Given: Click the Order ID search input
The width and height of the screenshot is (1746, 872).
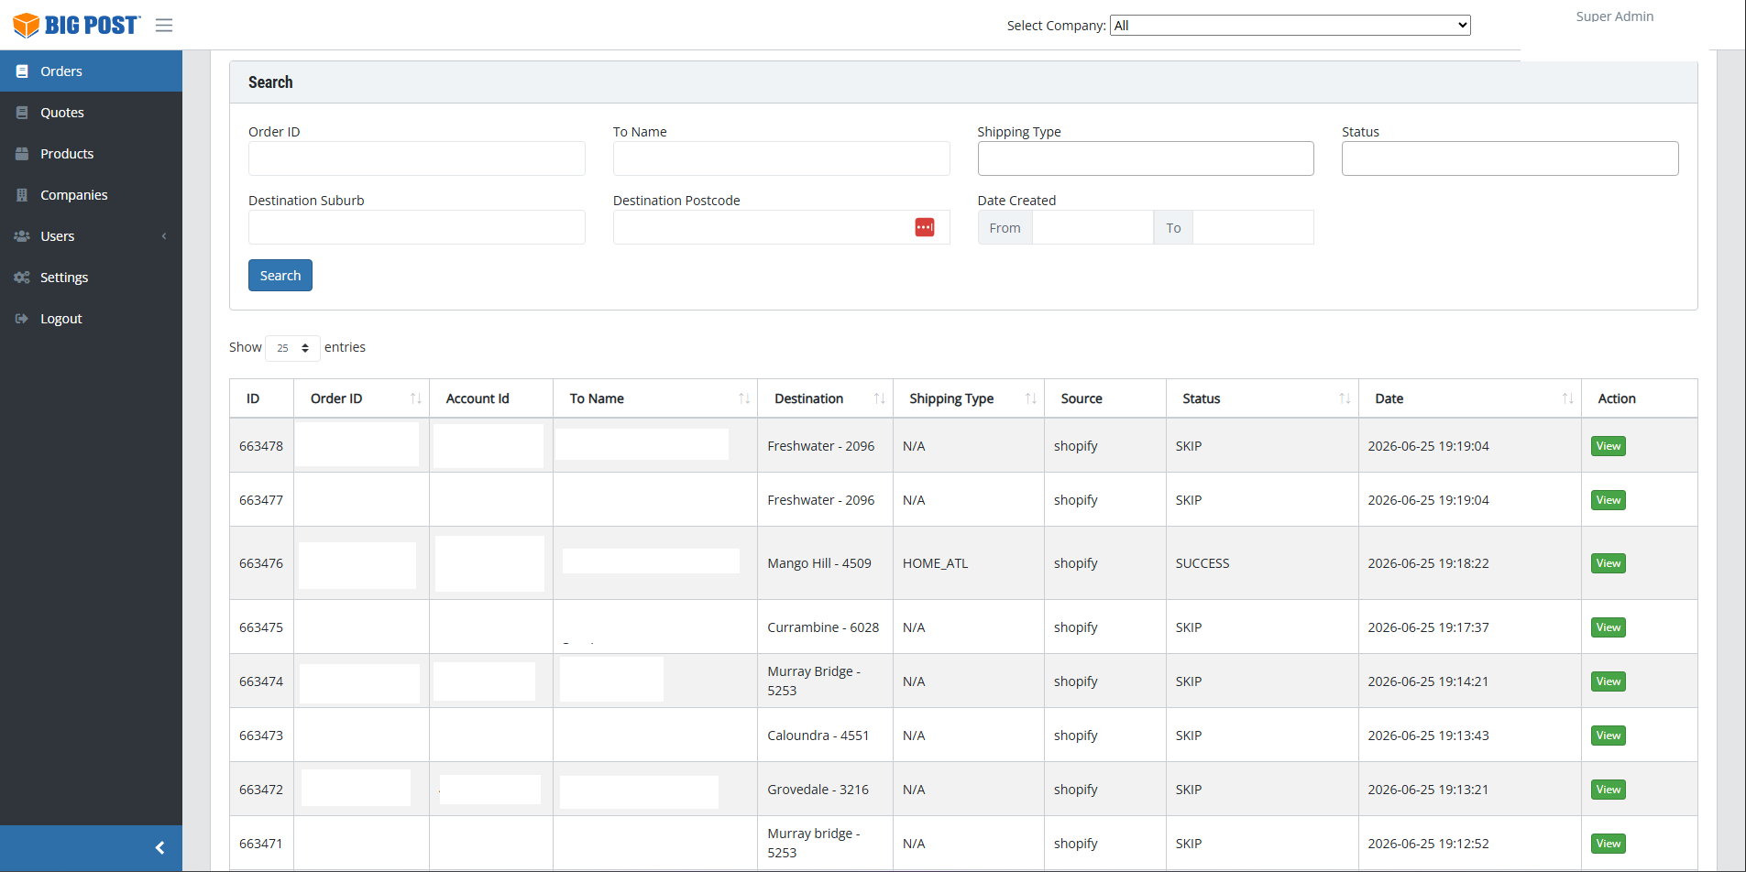Looking at the screenshot, I should coord(417,158).
